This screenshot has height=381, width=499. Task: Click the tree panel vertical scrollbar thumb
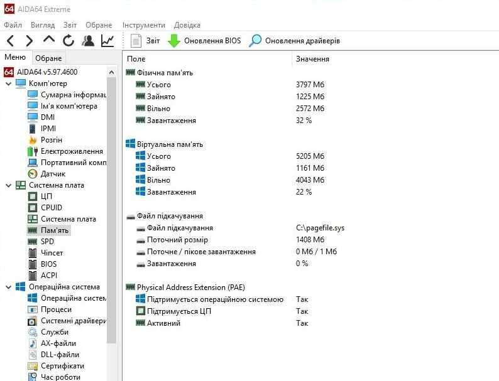111,210
